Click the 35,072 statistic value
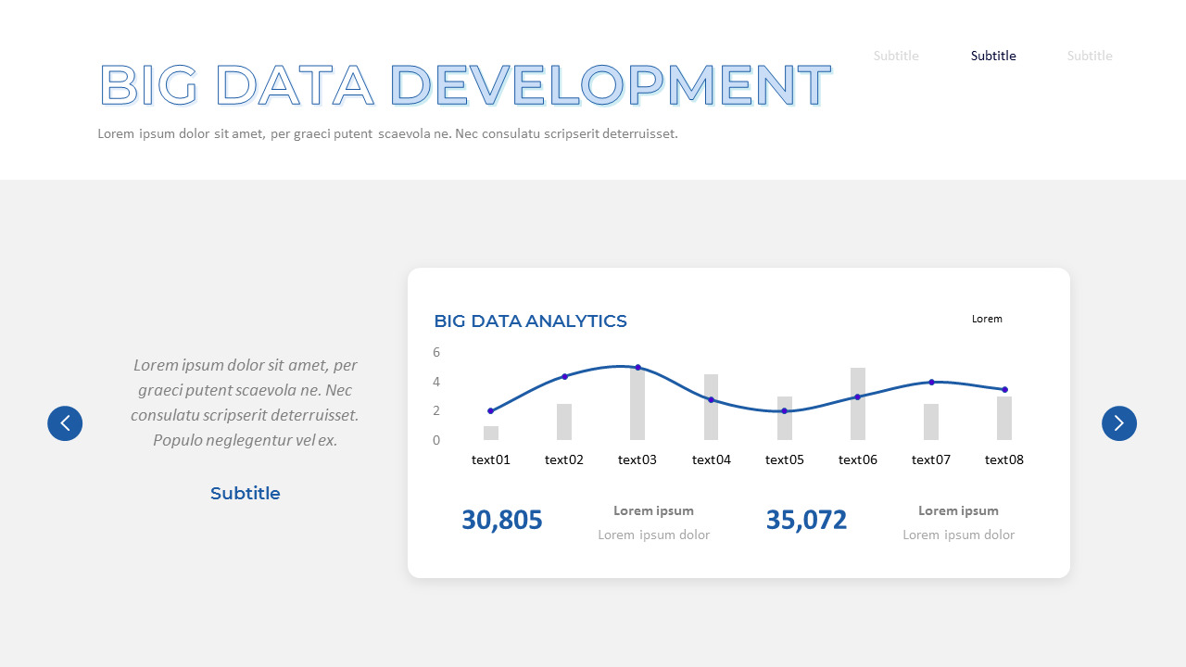The height and width of the screenshot is (667, 1186). tap(806, 520)
